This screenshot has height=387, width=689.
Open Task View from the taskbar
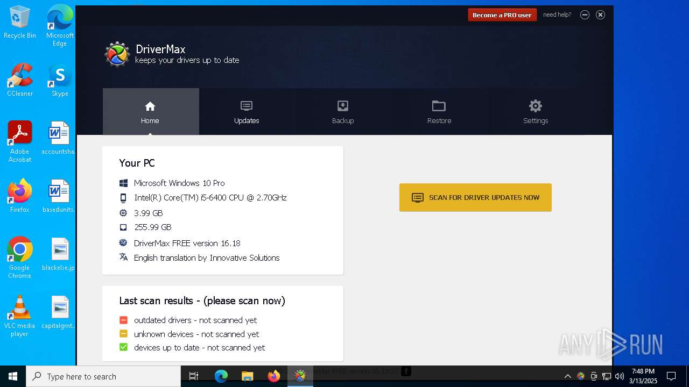click(194, 376)
